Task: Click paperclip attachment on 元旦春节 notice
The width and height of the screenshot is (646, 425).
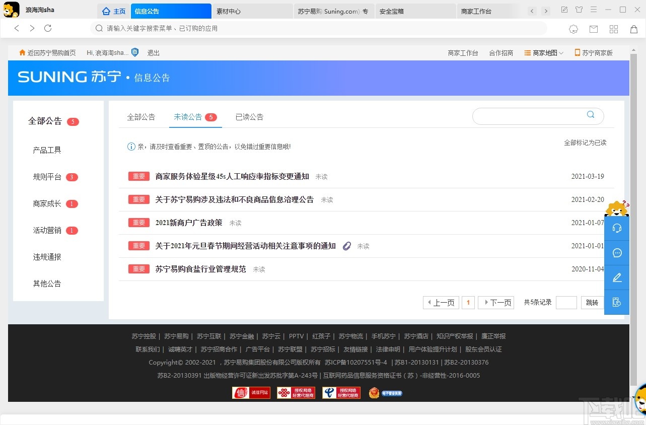Action: [x=346, y=246]
